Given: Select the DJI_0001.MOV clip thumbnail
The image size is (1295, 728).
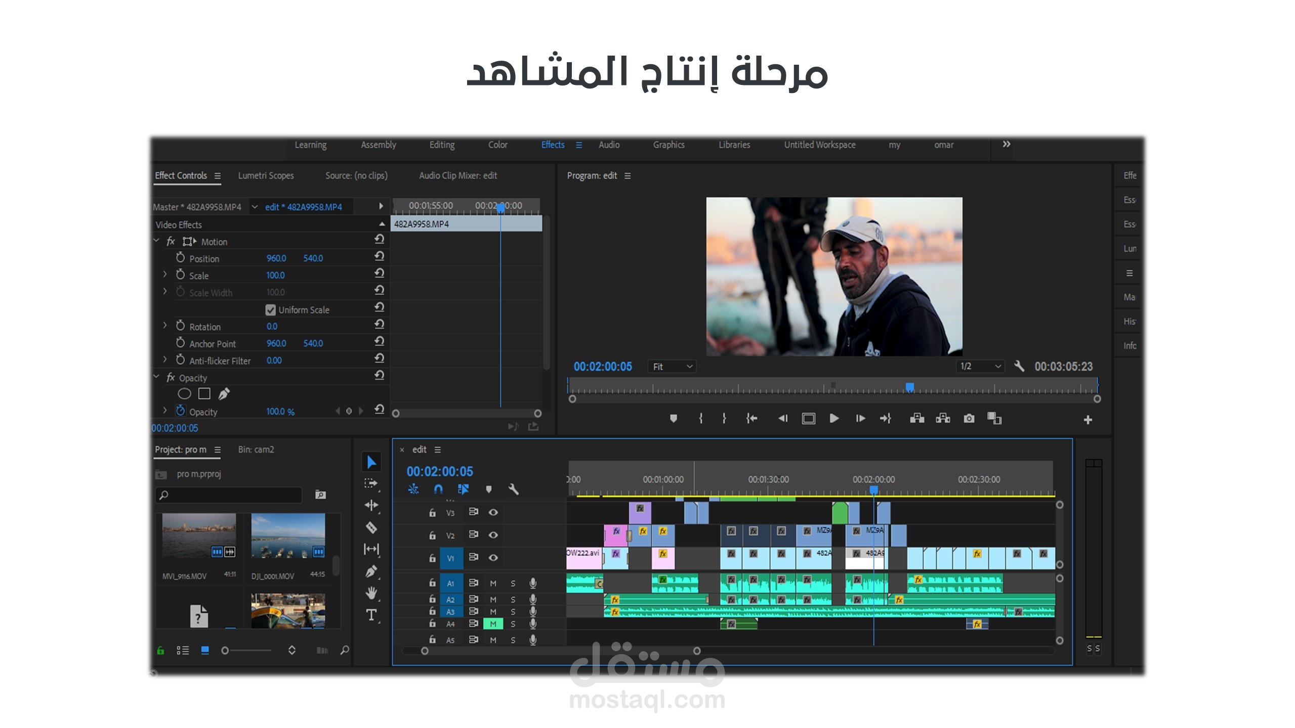Looking at the screenshot, I should tap(288, 536).
